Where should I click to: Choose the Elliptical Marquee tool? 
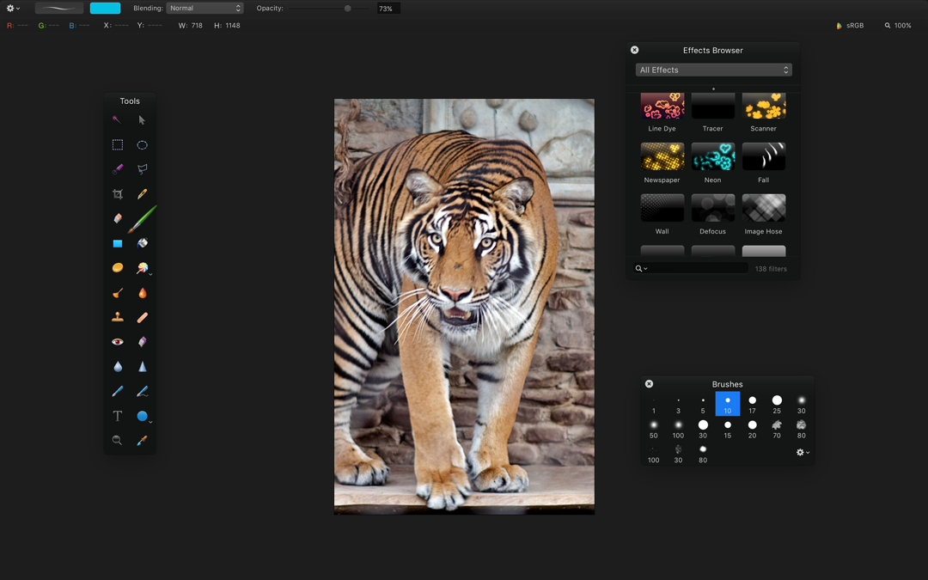(142, 145)
